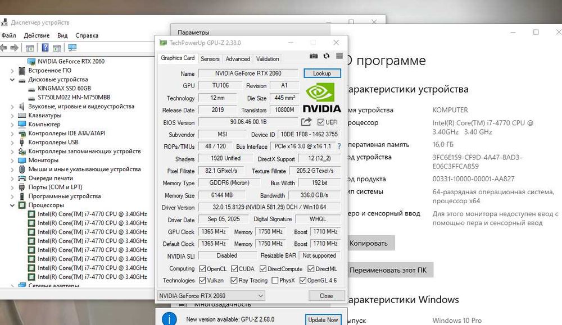The image size is (562, 325).
Task: Toggle the Vulkan checkbox
Action: pyautogui.click(x=202, y=280)
